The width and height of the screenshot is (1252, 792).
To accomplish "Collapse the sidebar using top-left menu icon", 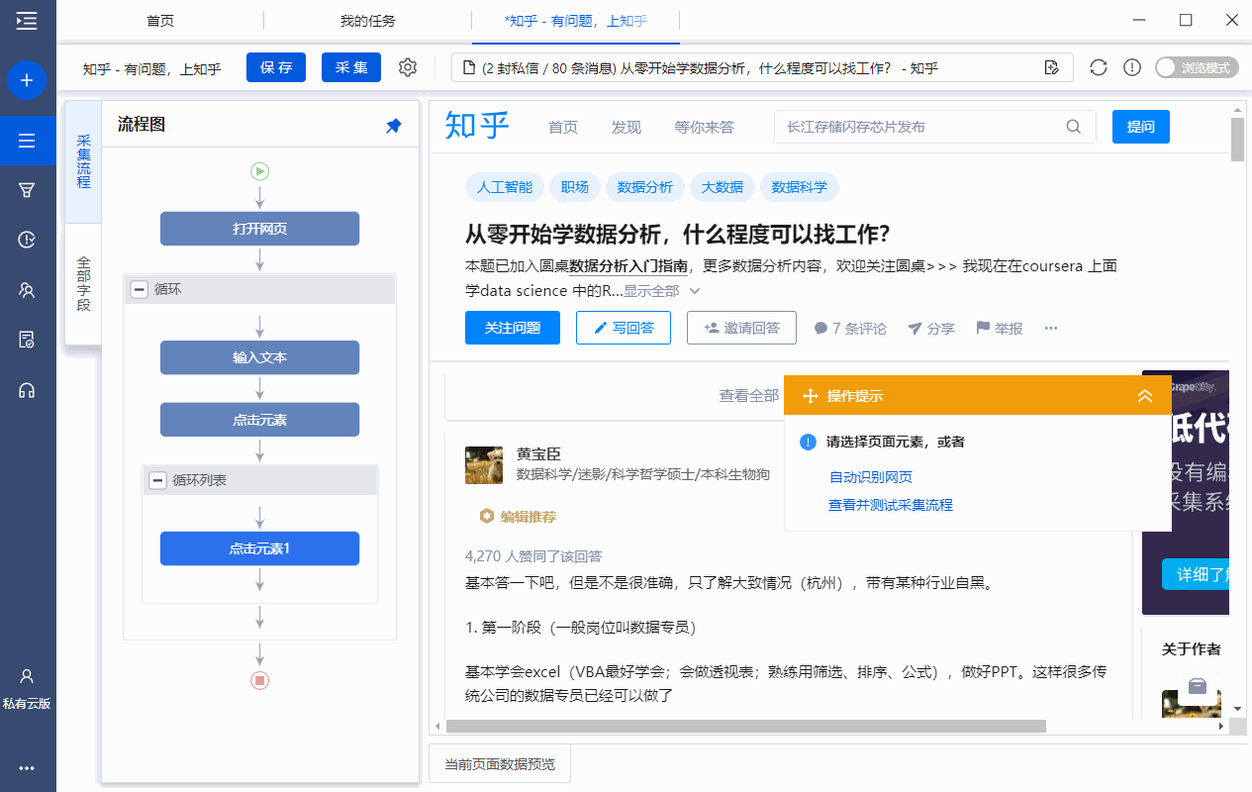I will tap(27, 20).
